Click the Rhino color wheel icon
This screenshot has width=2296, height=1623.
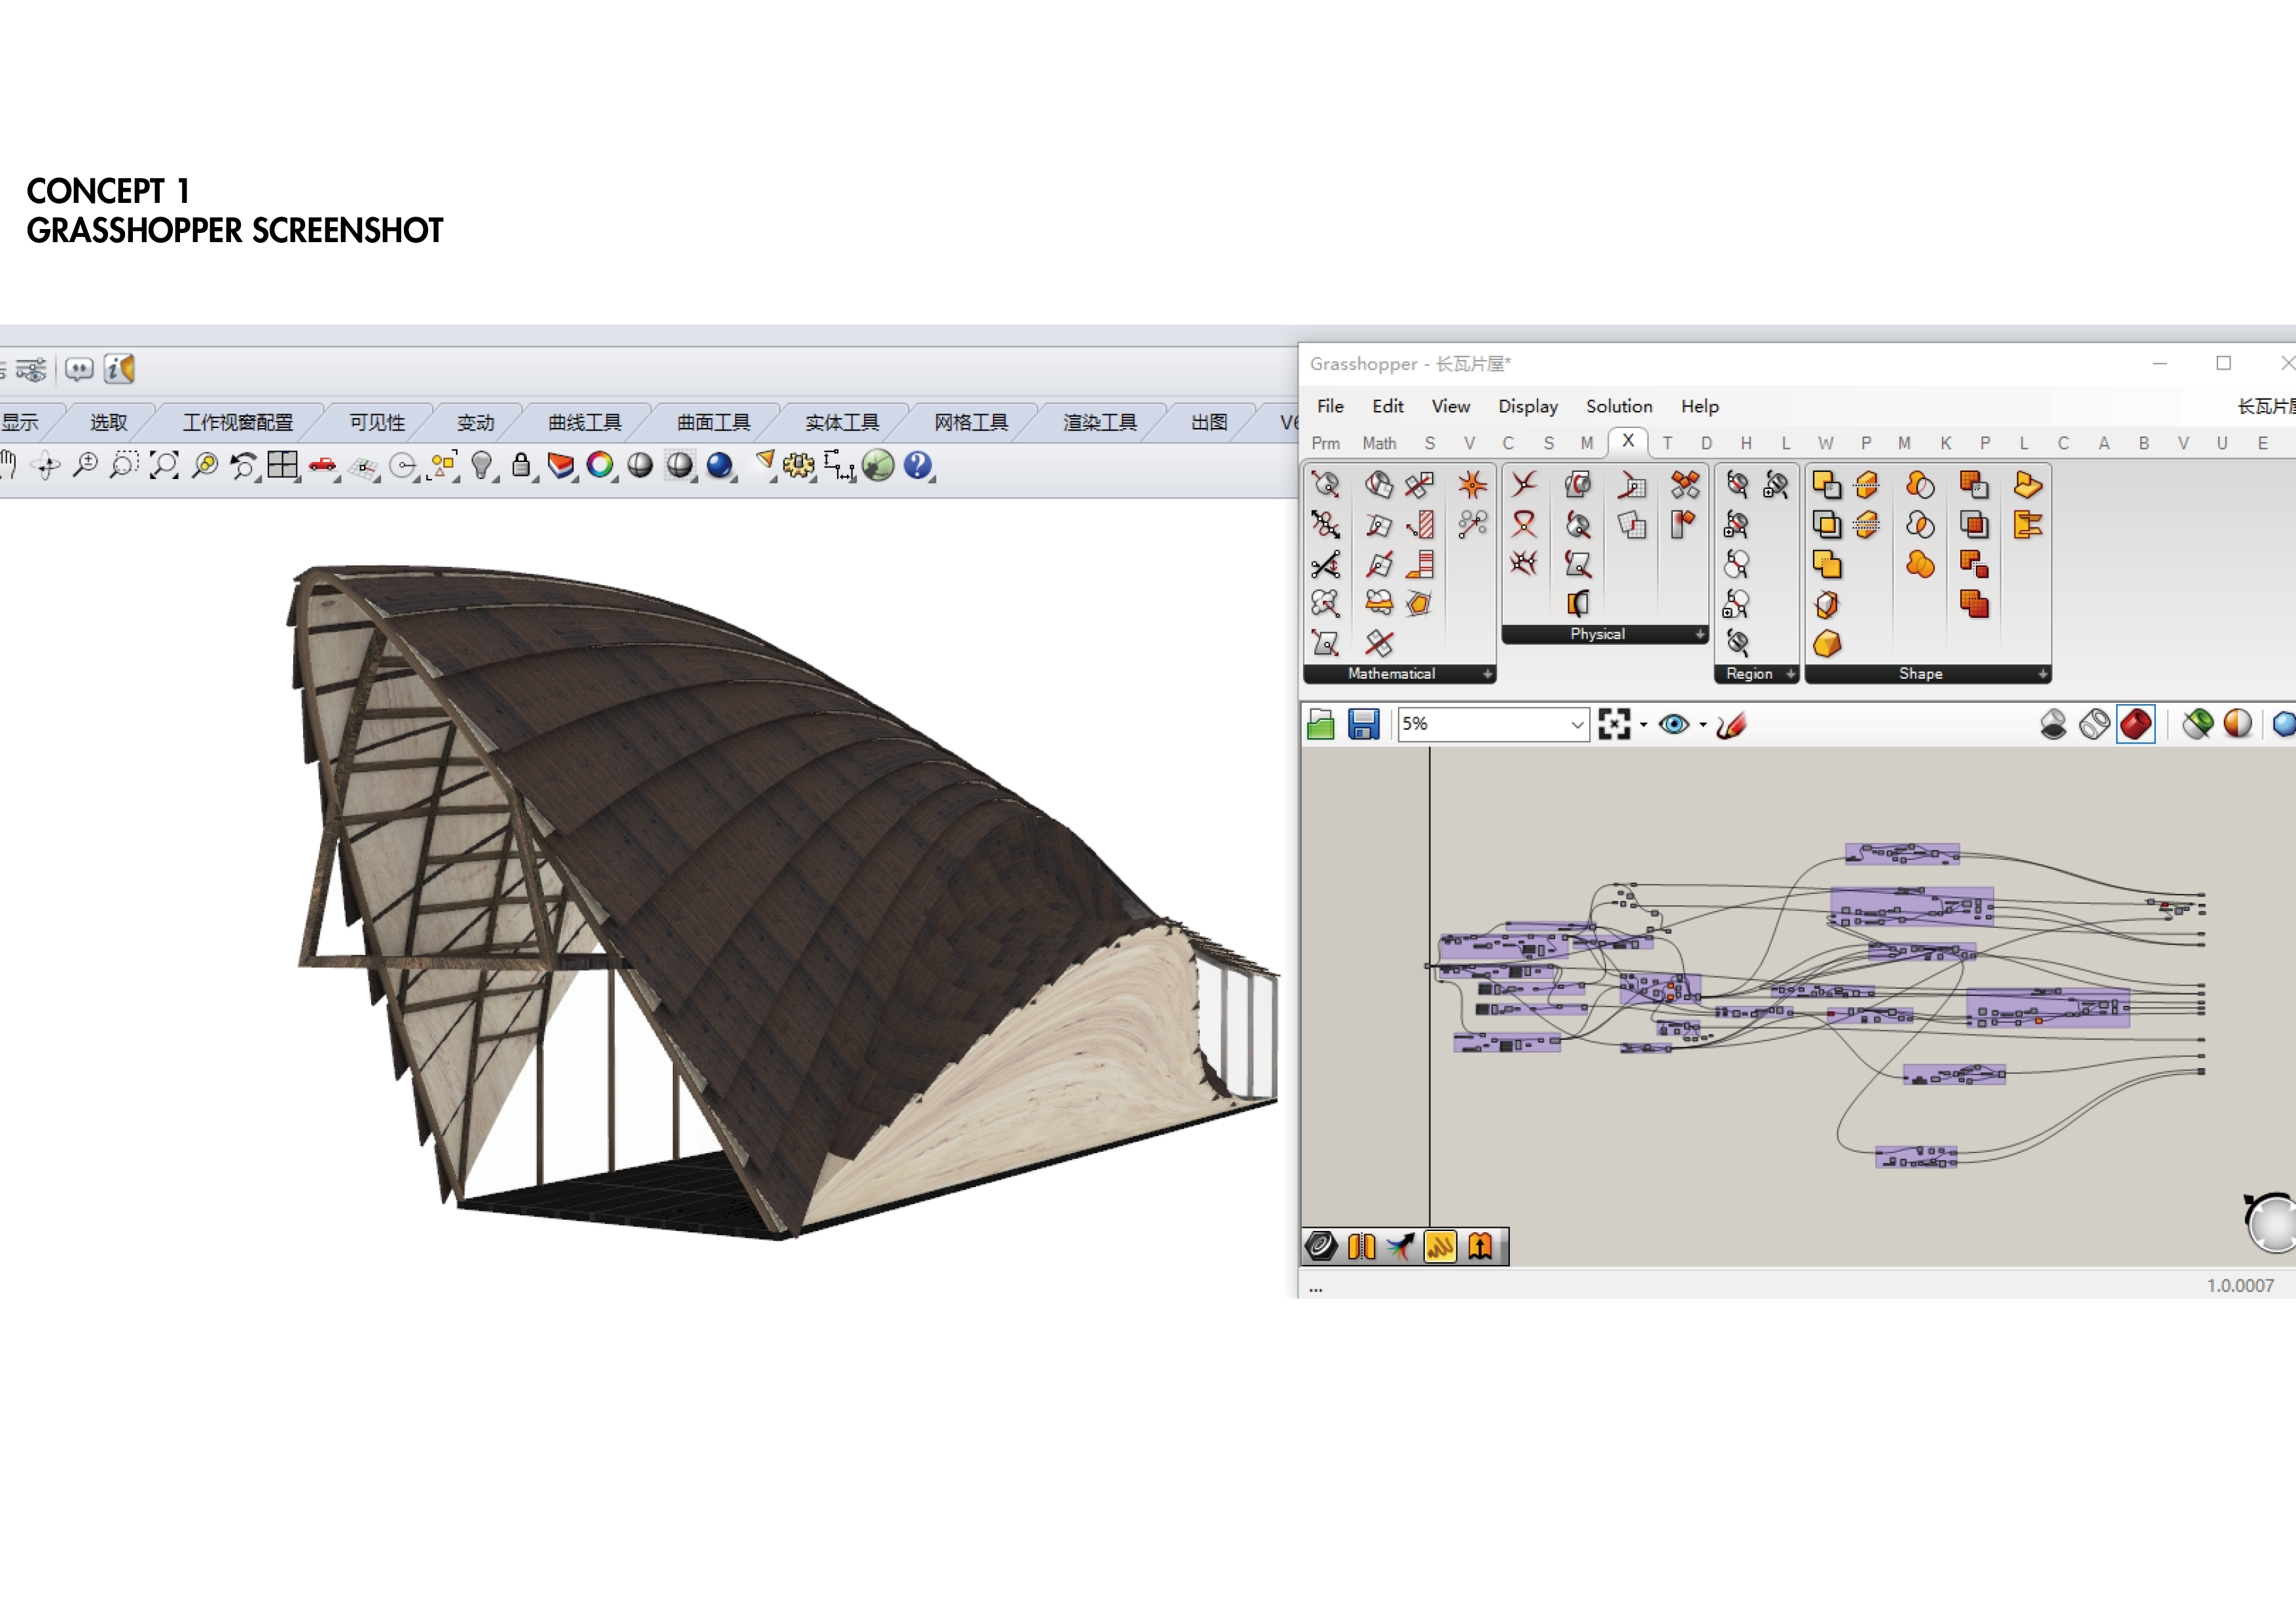point(600,465)
